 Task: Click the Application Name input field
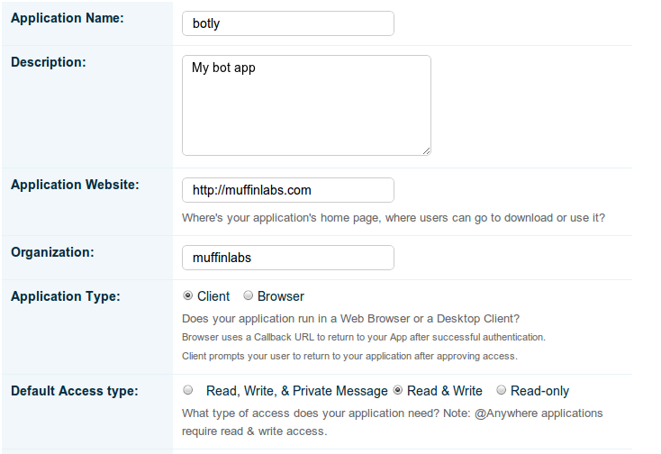tap(287, 23)
